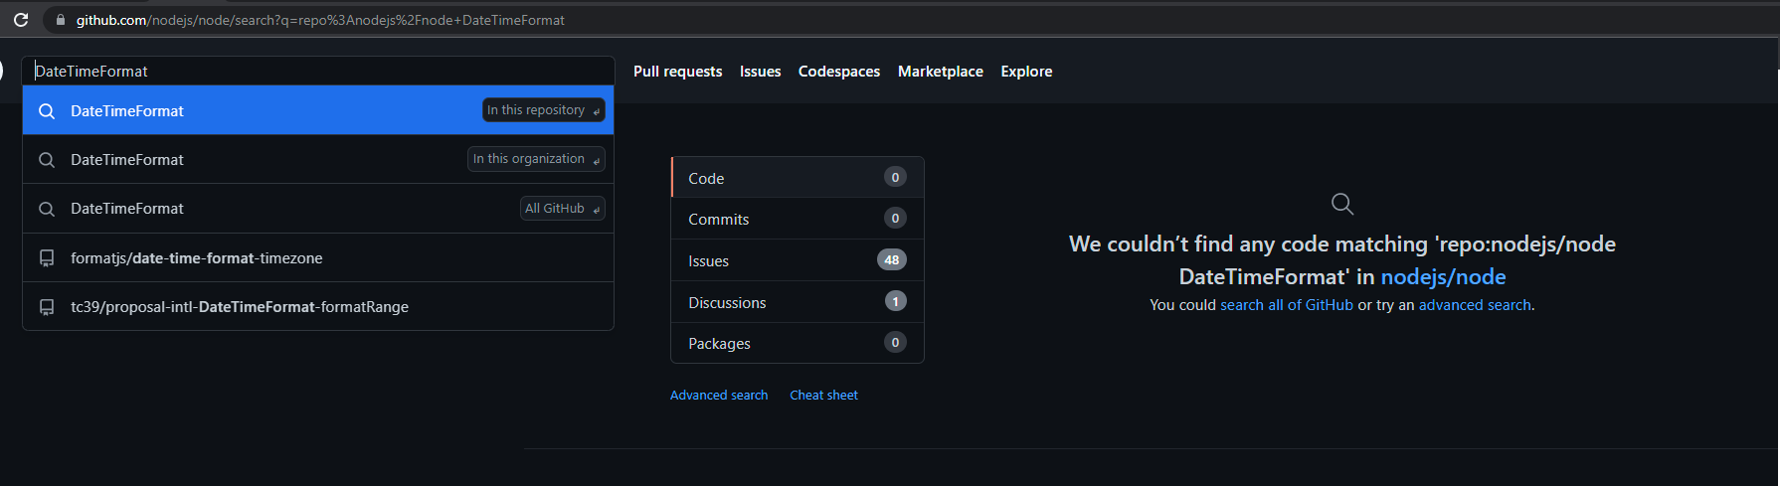Image resolution: width=1780 pixels, height=486 pixels.
Task: Select the Issues results filter with 48
Action: (x=798, y=260)
